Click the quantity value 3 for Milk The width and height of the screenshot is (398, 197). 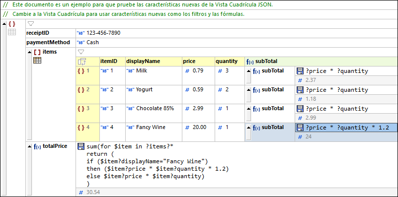(227, 71)
